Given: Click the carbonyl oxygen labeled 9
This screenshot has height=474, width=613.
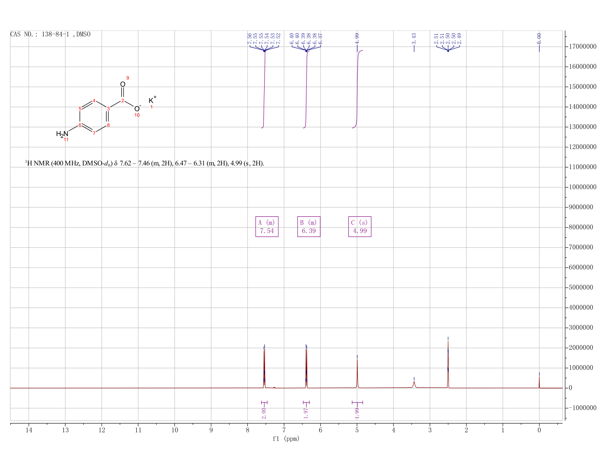Looking at the screenshot, I should 123,84.
